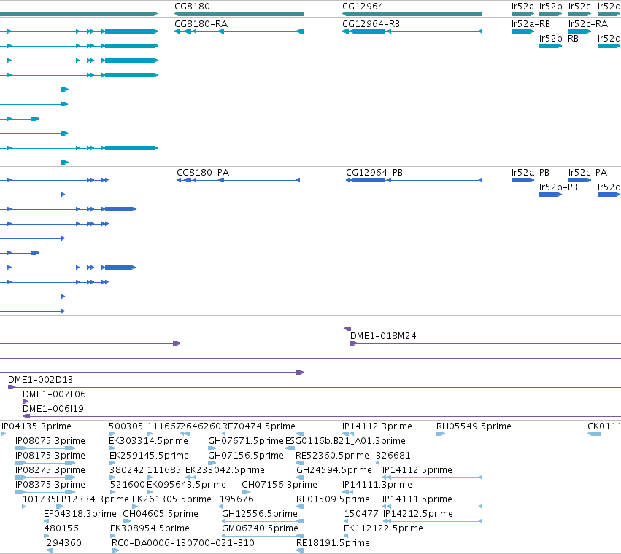
Task: Select the DME1-002D13 BAC label
Action: (x=40, y=380)
